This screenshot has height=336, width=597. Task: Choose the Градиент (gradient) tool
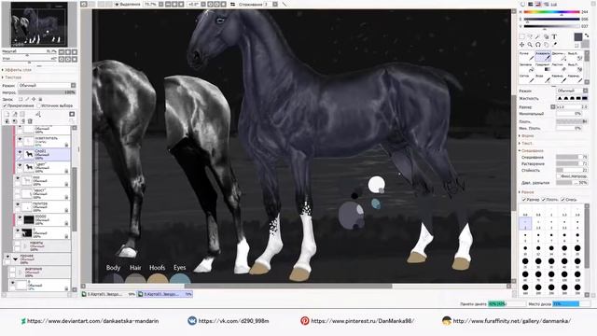(x=543, y=67)
